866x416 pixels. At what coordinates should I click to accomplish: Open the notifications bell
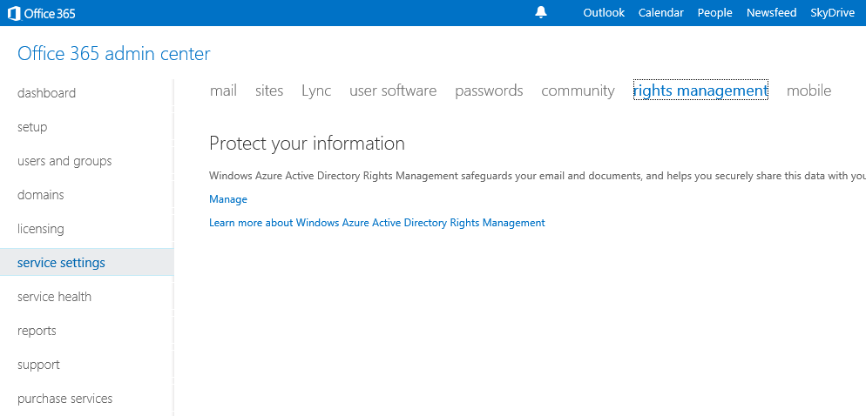tap(541, 13)
